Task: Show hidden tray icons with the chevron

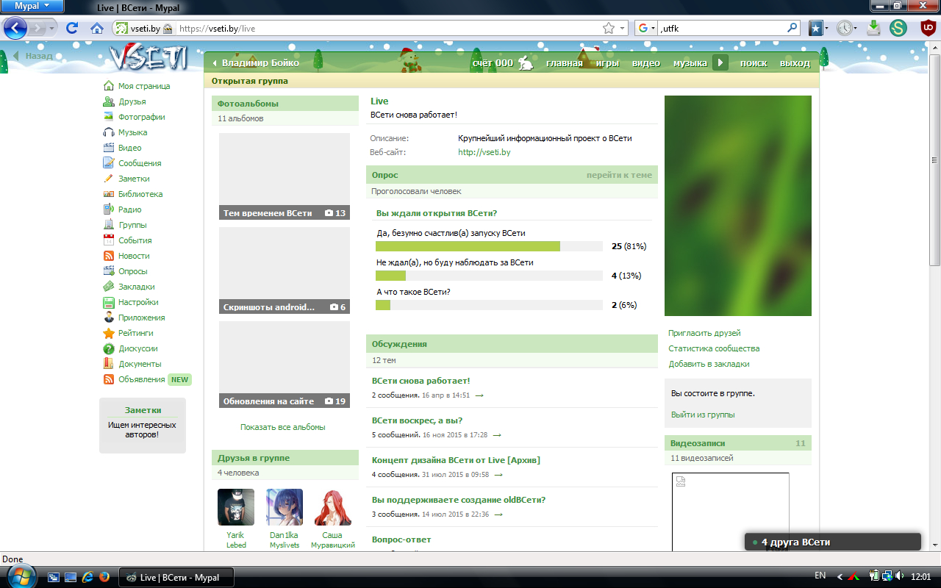Action: click(x=840, y=576)
